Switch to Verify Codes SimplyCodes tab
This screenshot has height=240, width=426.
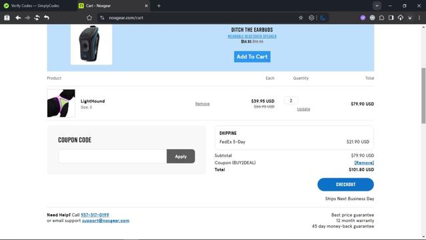point(35,6)
